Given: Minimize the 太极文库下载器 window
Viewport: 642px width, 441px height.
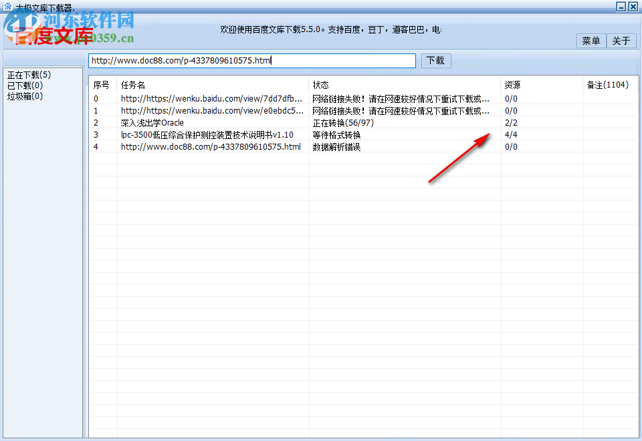Looking at the screenshot, I should point(621,7).
